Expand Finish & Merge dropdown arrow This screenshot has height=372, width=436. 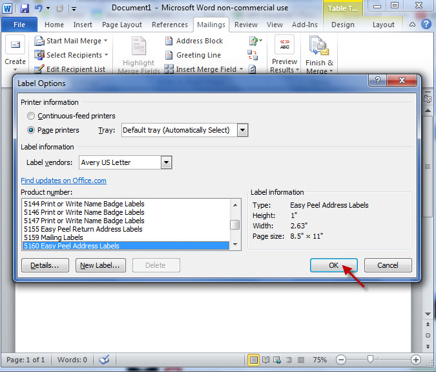(331, 71)
